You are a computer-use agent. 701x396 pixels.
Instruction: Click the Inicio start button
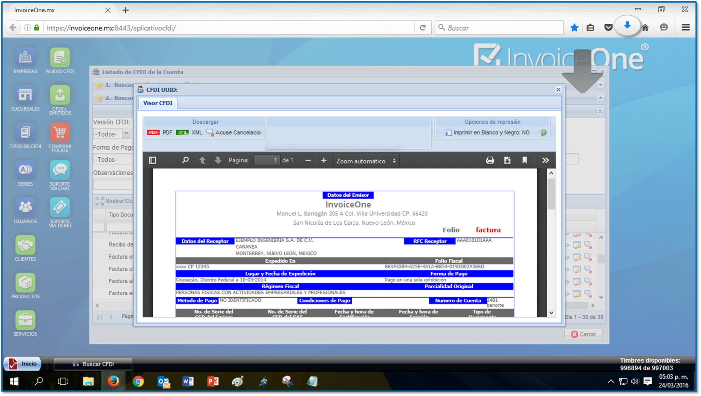click(22, 364)
